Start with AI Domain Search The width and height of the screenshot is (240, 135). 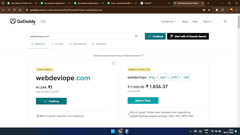point(188,36)
